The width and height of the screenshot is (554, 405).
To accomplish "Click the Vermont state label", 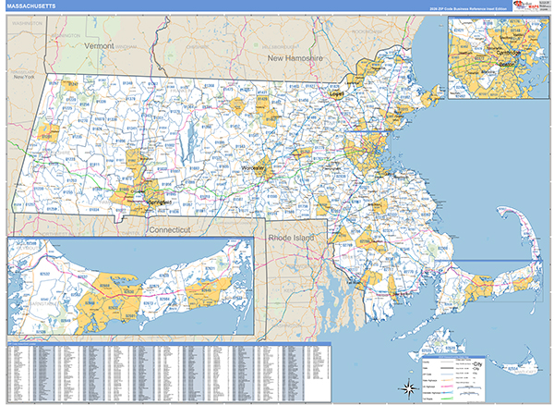I will [x=99, y=46].
